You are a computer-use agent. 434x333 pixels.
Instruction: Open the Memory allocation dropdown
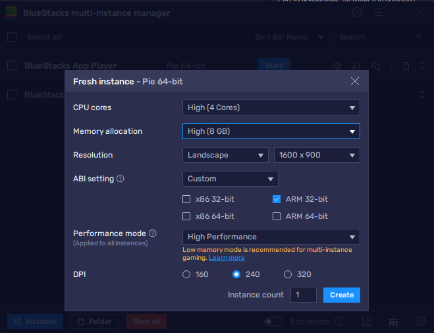[271, 131]
